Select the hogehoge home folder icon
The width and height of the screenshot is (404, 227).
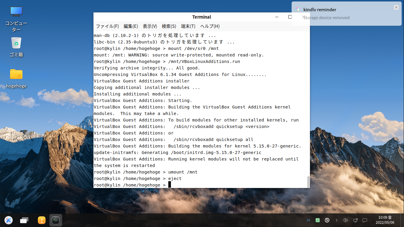[16, 78]
